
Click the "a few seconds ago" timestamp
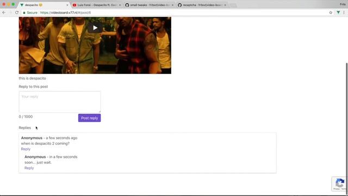tap(61, 138)
